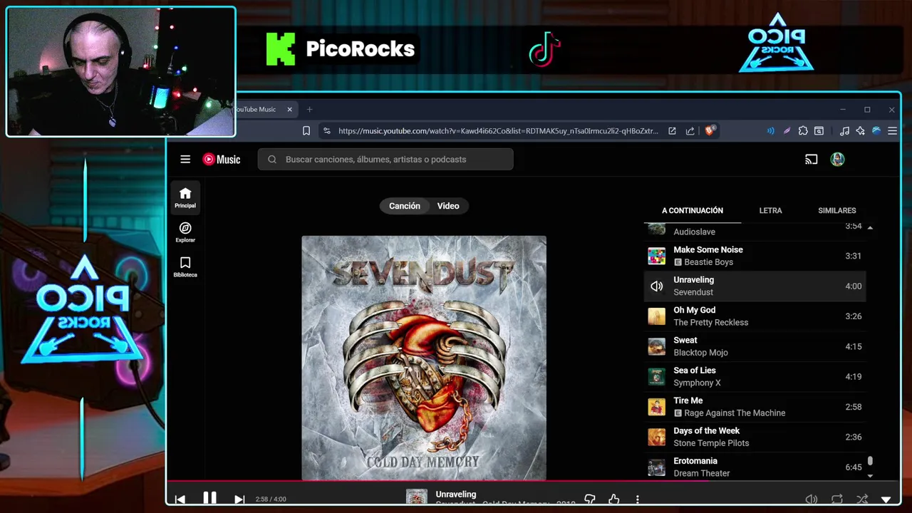Open the Leo AI sparkle icon
912x513 pixels.
(x=861, y=131)
